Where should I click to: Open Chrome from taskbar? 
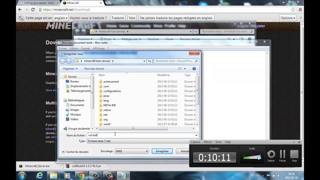81,175
